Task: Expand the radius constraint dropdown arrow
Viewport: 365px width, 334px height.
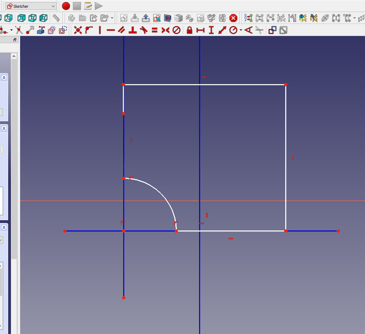Action: tap(241, 30)
